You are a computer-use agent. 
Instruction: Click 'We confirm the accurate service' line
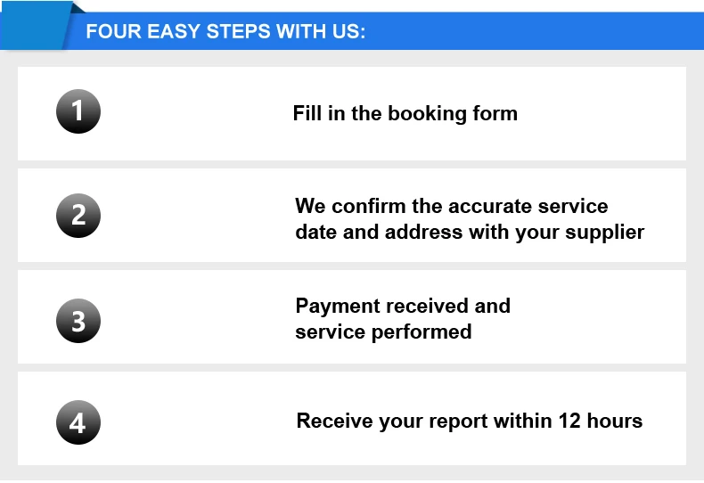[x=451, y=206]
